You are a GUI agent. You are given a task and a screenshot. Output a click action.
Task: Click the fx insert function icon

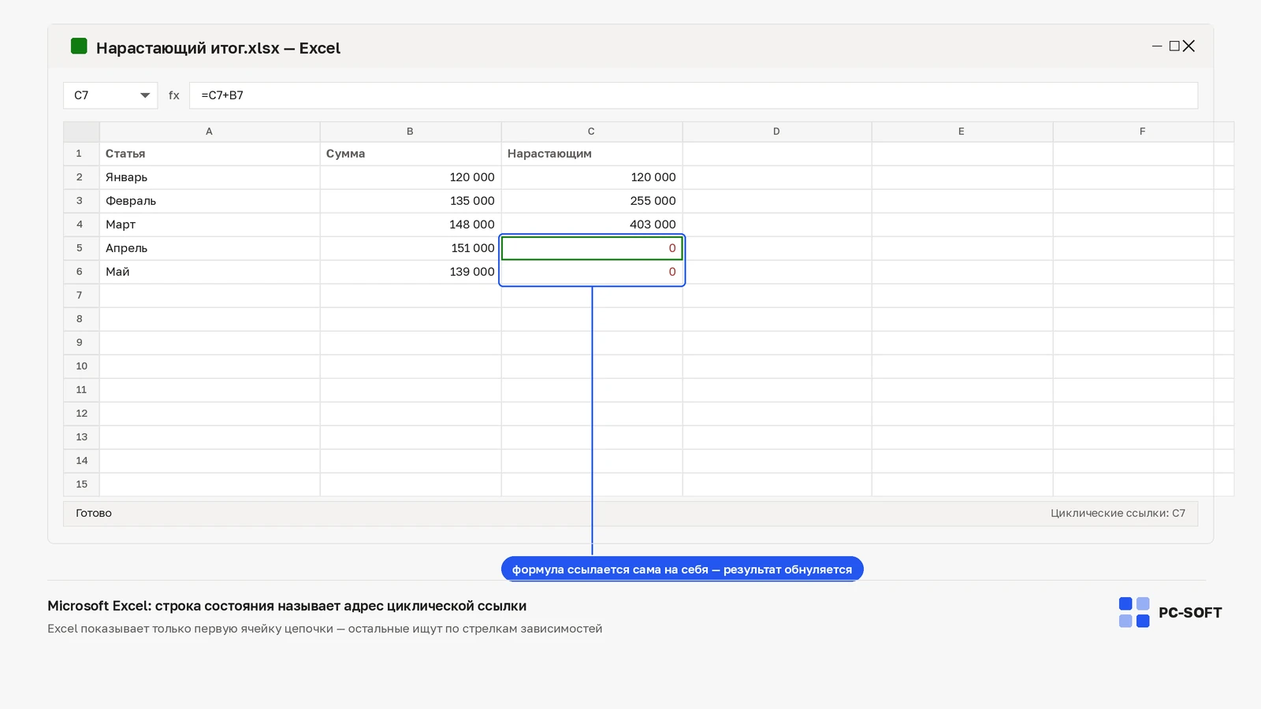click(x=174, y=95)
